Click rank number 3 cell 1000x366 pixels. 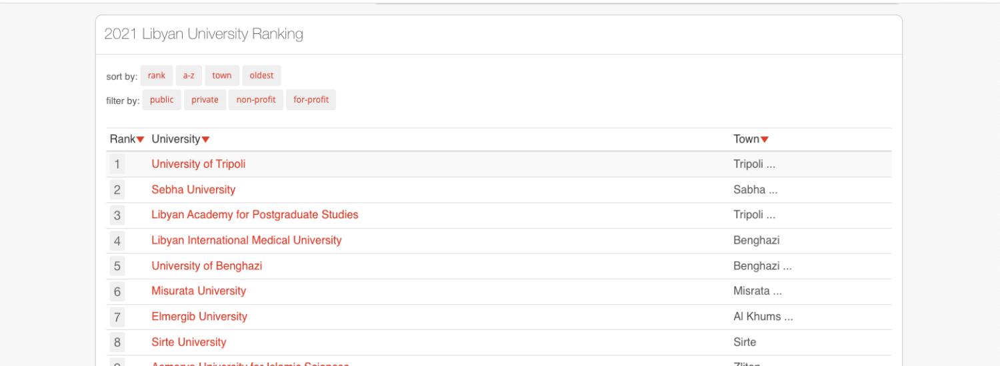pos(116,215)
